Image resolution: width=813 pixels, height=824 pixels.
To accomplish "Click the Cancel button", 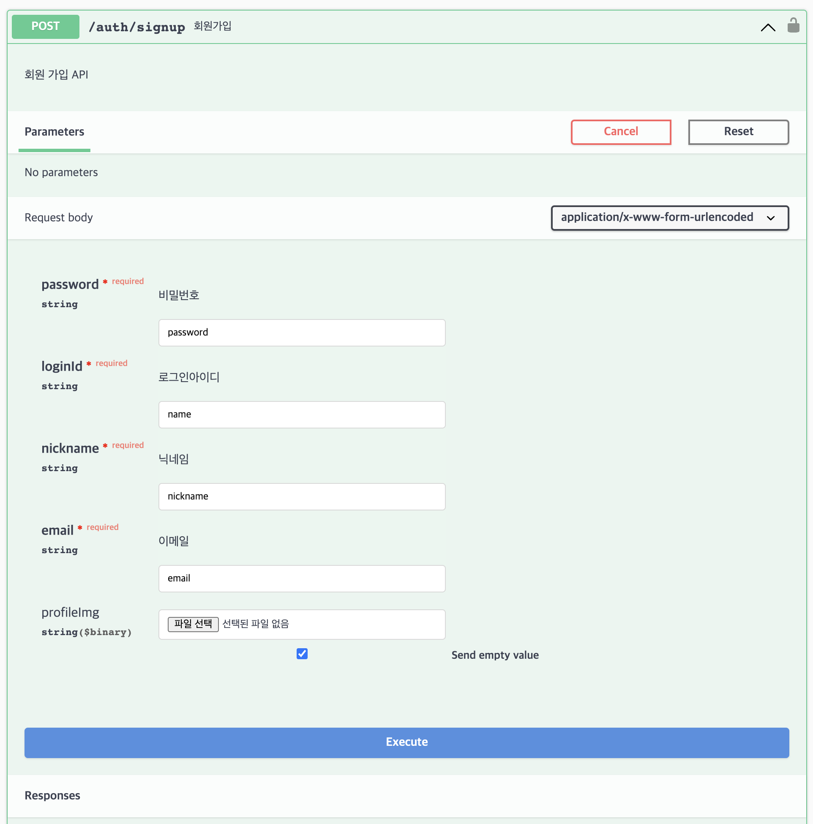I will click(x=621, y=132).
